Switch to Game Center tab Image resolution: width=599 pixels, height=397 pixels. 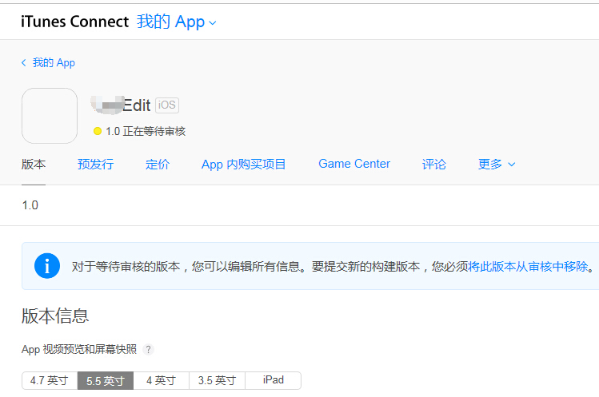[354, 164]
